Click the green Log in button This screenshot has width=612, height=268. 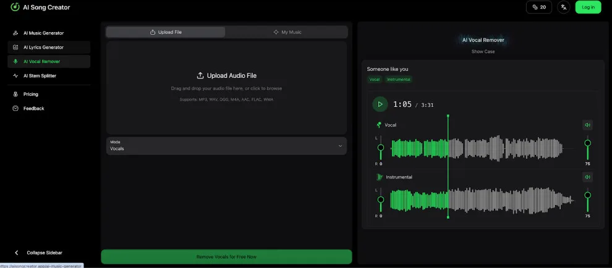[x=588, y=7]
